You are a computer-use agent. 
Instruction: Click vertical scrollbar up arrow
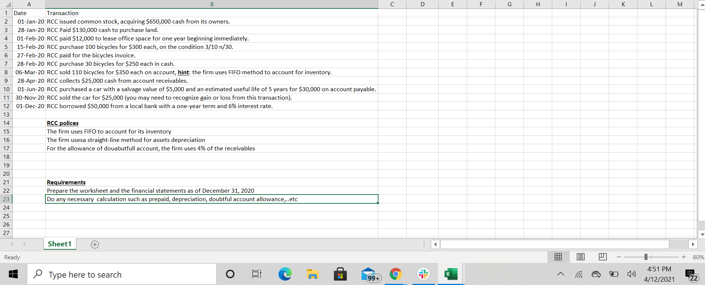702,4
